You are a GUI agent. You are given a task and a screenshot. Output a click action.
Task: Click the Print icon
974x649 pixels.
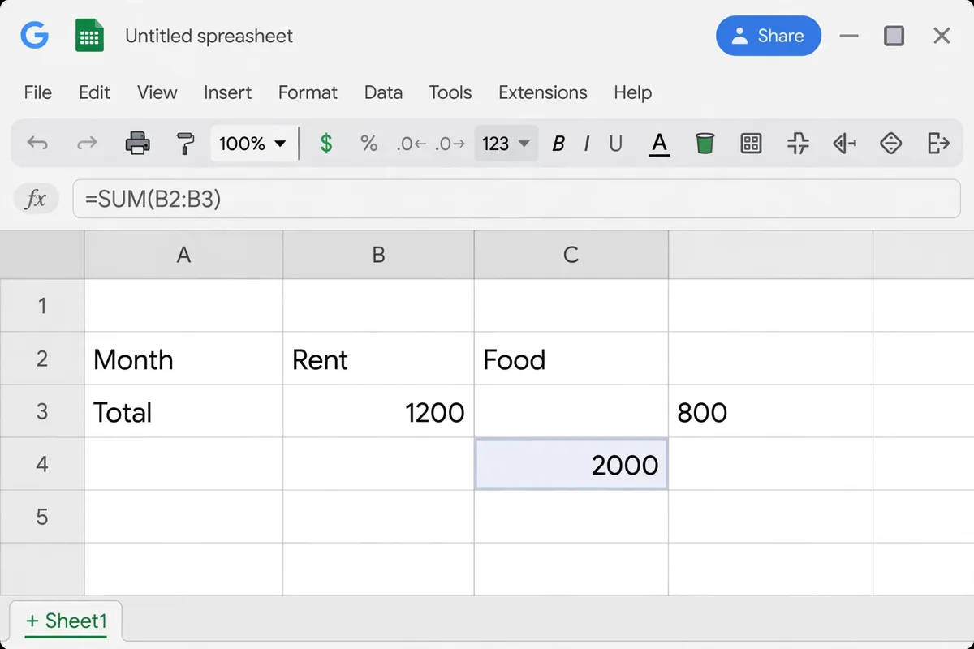[x=137, y=144]
